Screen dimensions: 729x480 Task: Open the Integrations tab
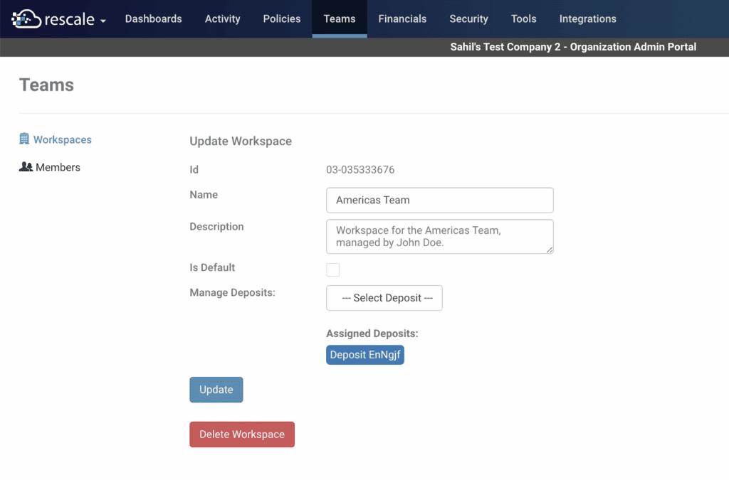click(587, 19)
